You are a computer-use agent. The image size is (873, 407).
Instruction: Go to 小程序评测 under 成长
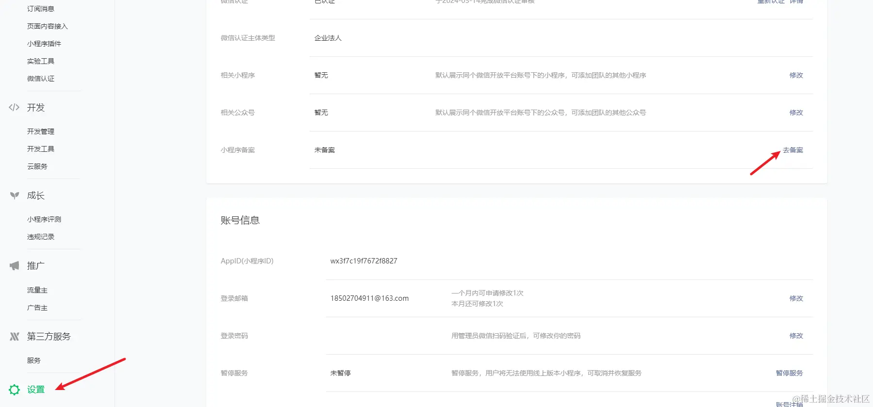click(44, 219)
